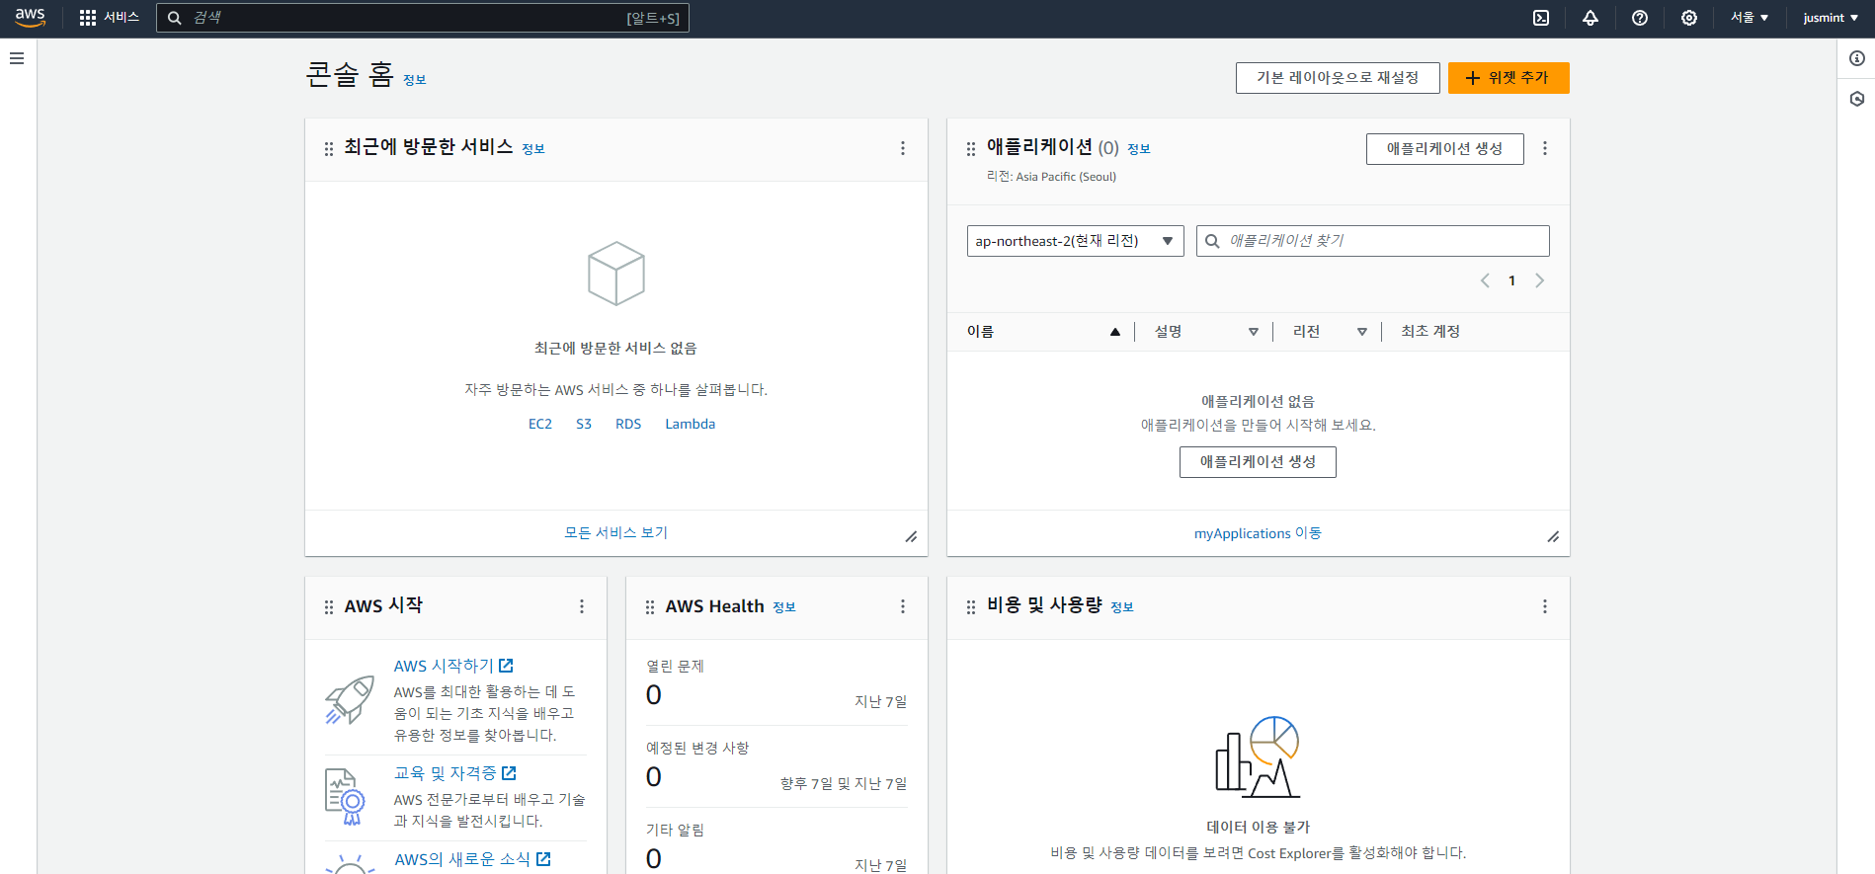Open 교육 및 자격증 link
The width and height of the screenshot is (1875, 874).
tap(455, 773)
